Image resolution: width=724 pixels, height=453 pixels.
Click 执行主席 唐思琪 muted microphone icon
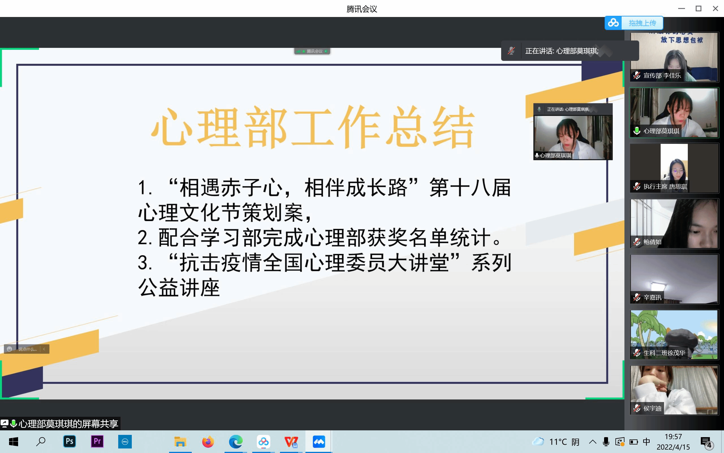tap(637, 187)
